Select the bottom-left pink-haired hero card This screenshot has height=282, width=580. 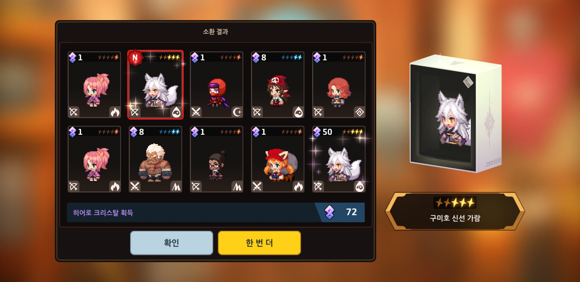94,159
